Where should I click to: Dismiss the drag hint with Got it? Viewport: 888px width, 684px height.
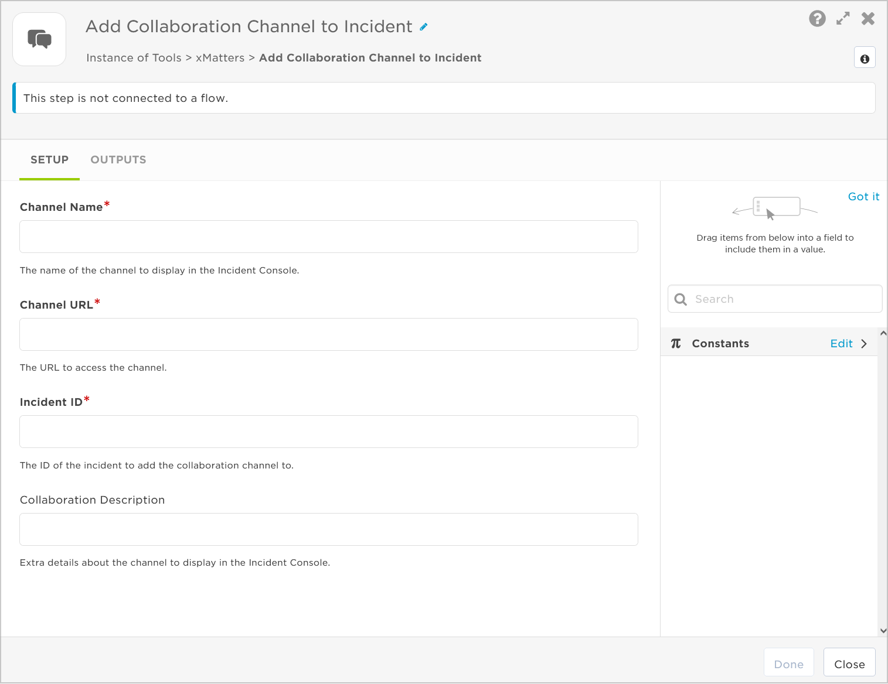[863, 197]
